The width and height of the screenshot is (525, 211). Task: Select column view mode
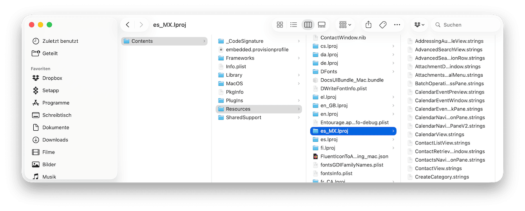(x=308, y=25)
